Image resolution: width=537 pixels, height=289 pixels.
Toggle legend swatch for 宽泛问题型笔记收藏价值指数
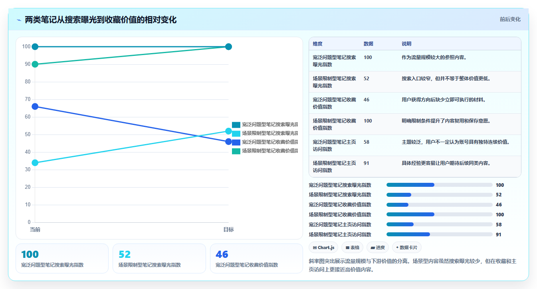(x=236, y=142)
